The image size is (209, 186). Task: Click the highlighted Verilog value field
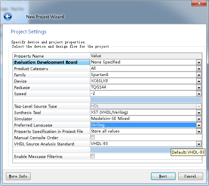point(143,125)
